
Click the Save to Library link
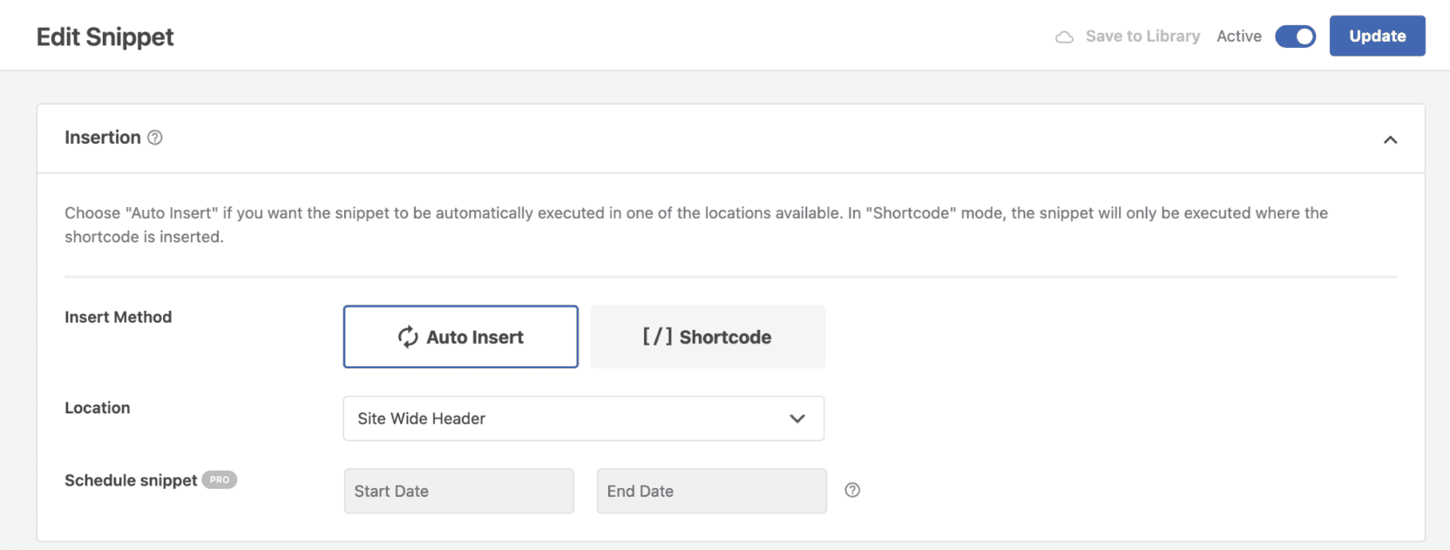pyautogui.click(x=1142, y=37)
